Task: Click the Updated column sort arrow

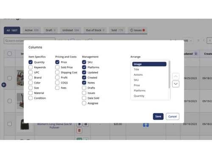Action: (196, 53)
